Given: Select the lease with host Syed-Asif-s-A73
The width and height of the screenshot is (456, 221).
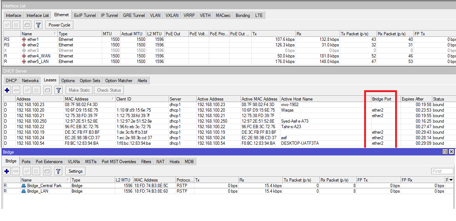Looking at the screenshot, I should click(x=229, y=121).
